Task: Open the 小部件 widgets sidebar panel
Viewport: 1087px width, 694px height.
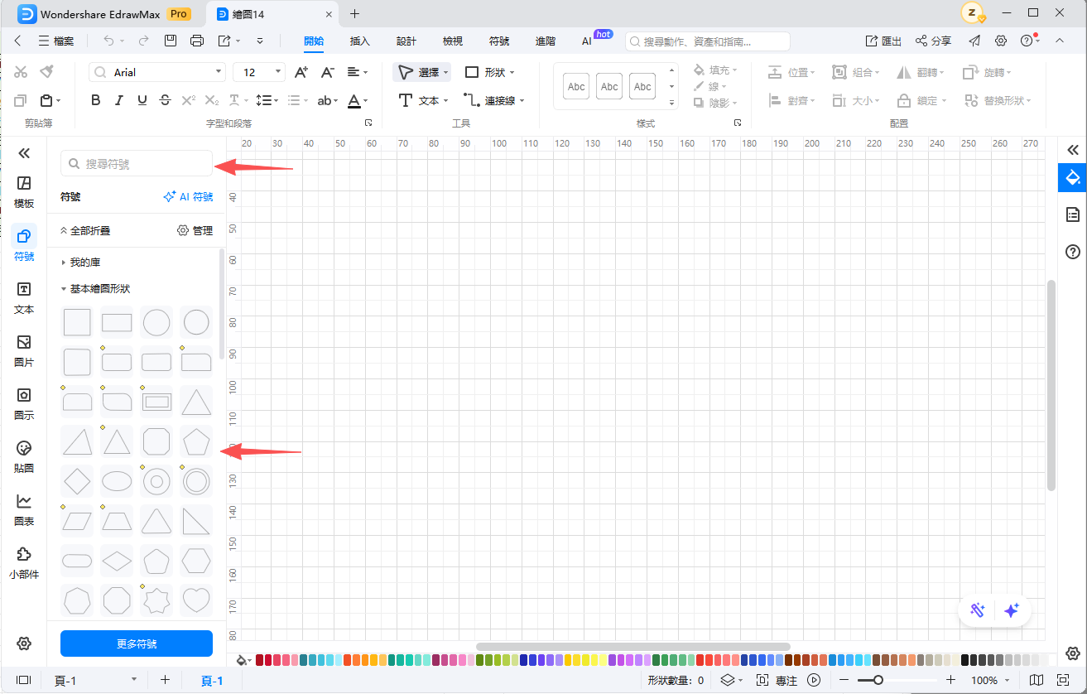Action: pos(24,562)
